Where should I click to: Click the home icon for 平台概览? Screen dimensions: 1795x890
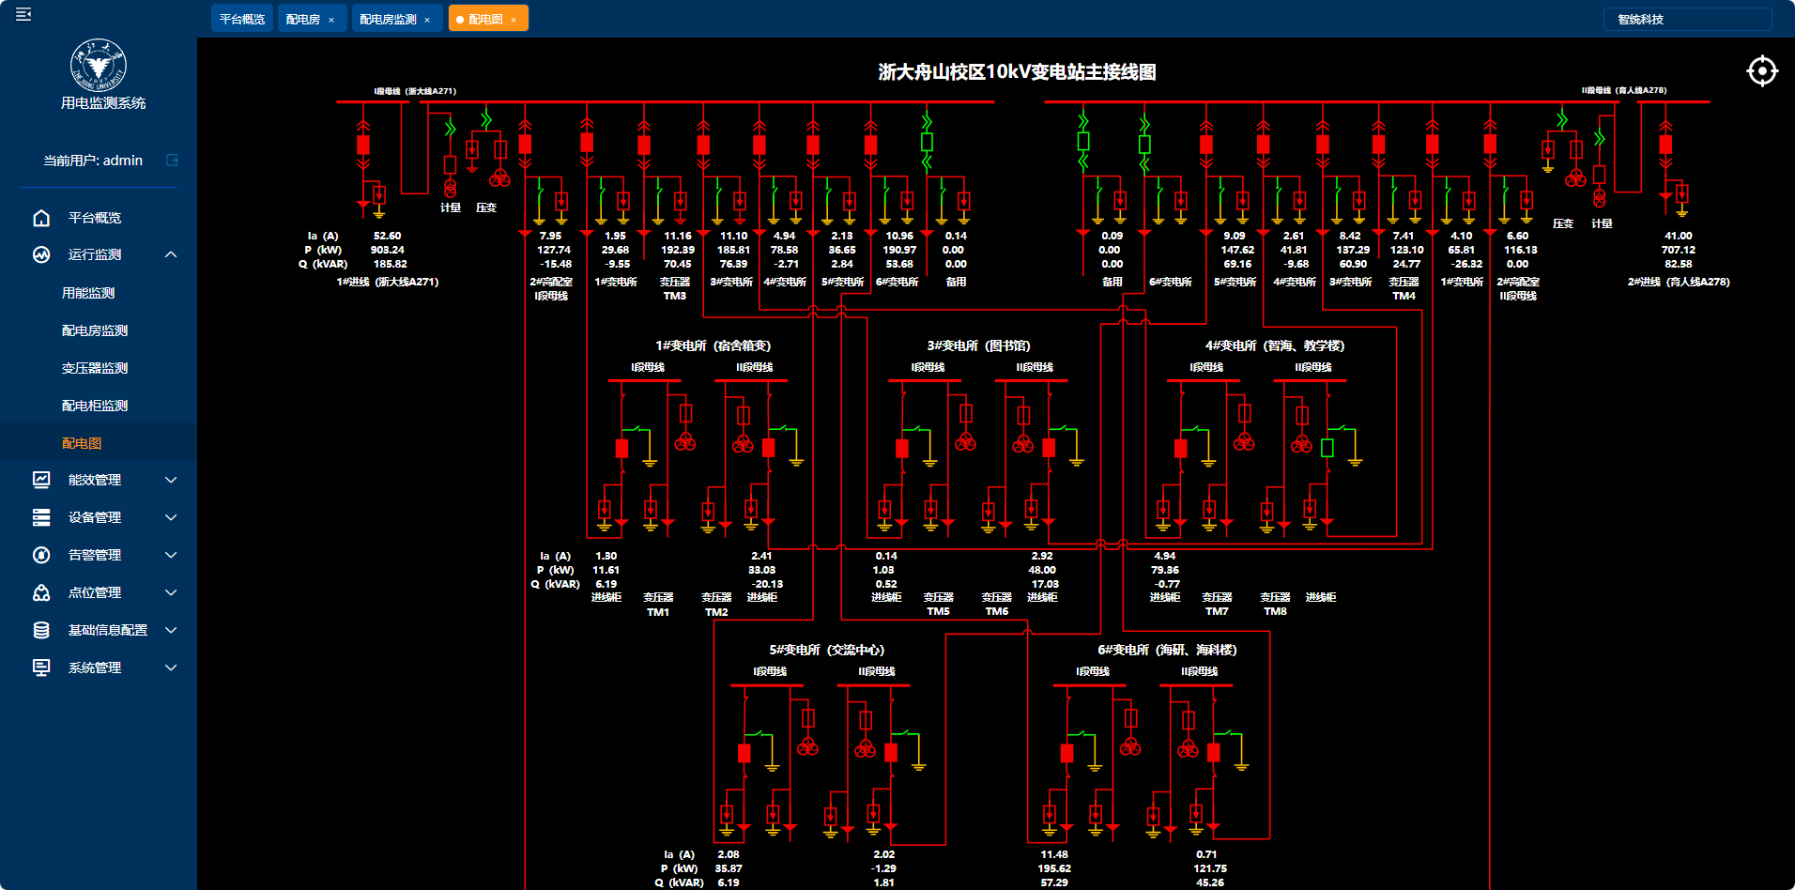(x=41, y=218)
